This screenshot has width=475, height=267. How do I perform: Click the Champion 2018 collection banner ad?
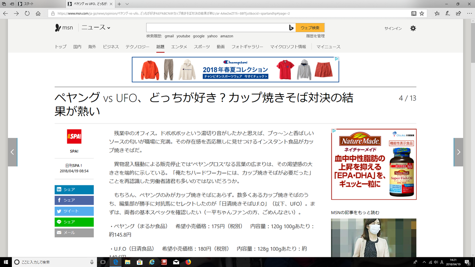click(x=235, y=69)
